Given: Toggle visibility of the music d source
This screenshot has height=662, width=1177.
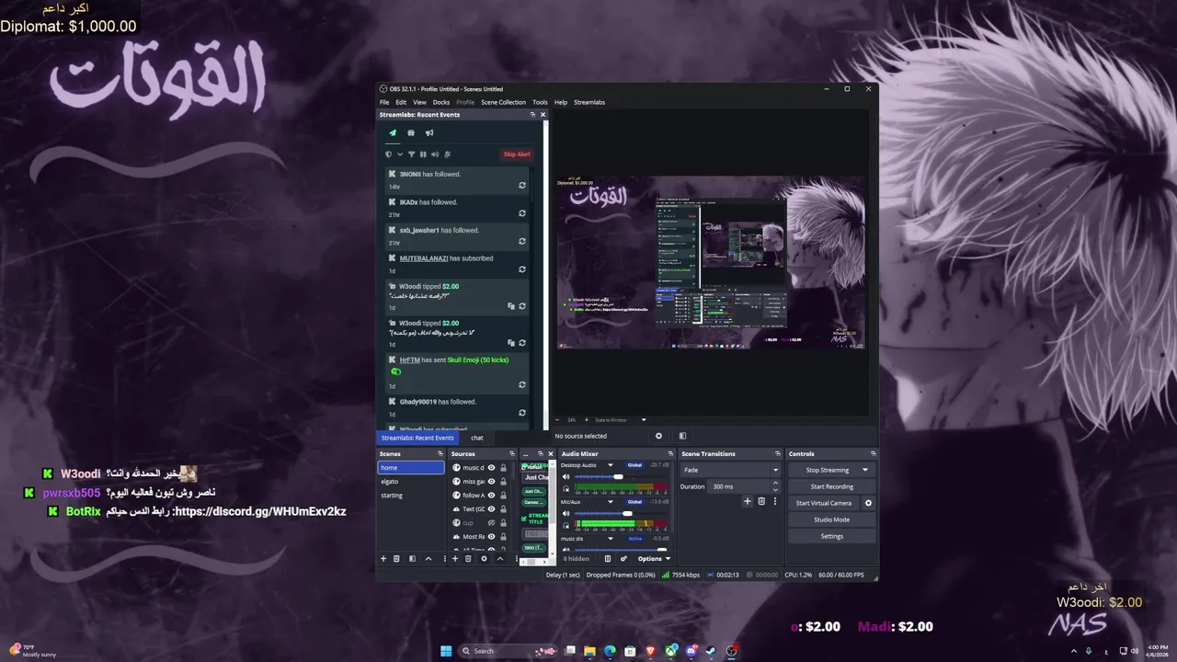Looking at the screenshot, I should click(491, 468).
